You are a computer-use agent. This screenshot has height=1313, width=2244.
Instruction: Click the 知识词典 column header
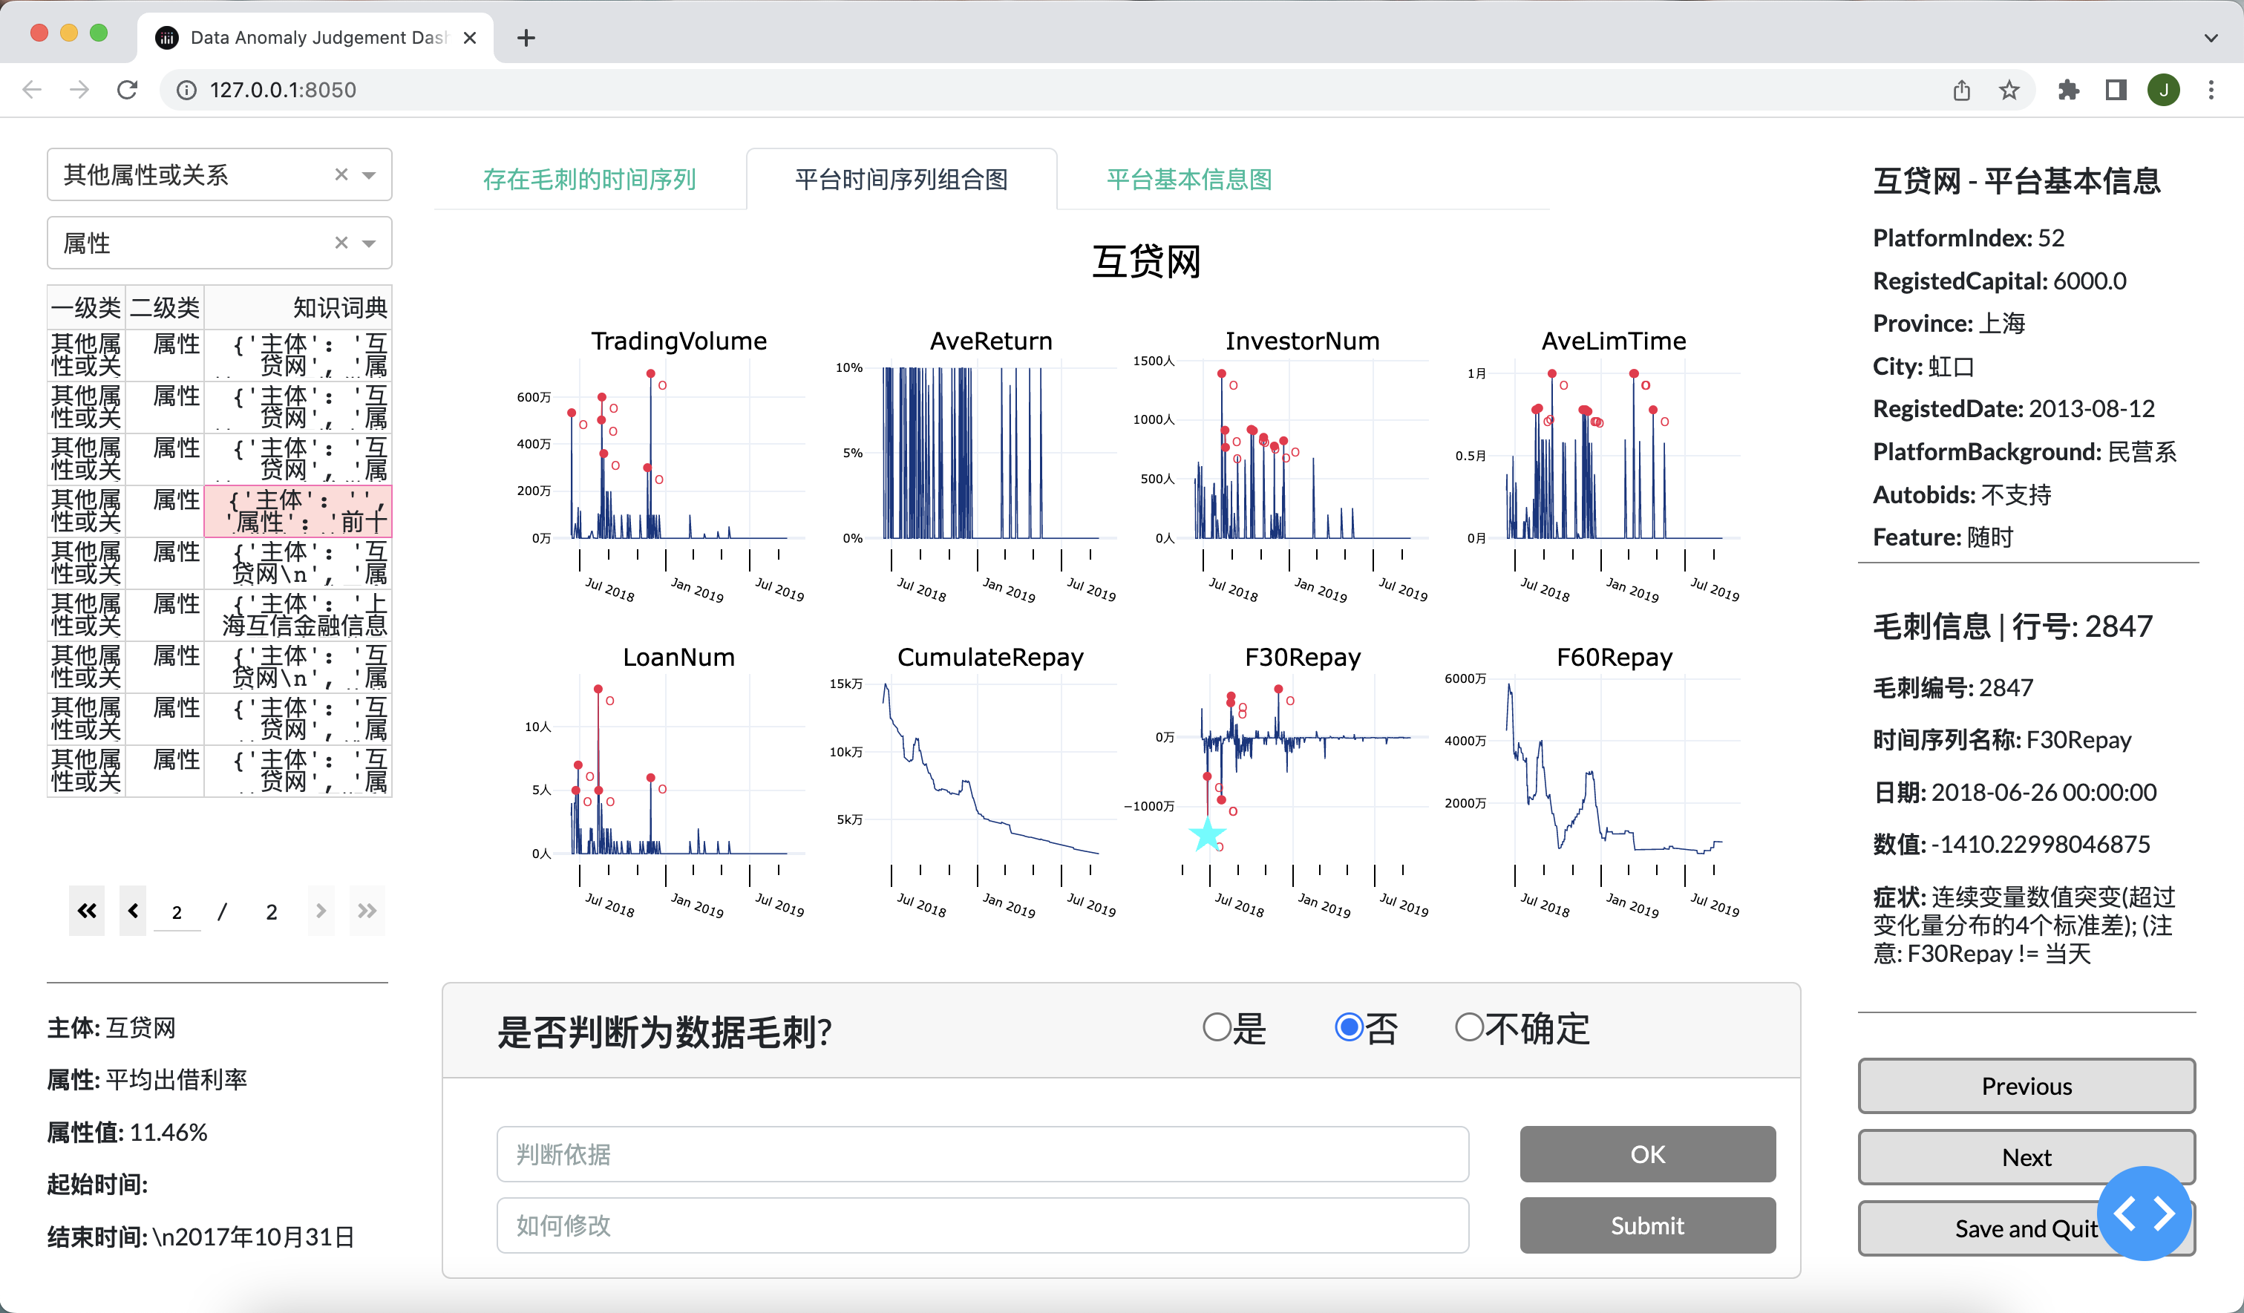point(298,308)
